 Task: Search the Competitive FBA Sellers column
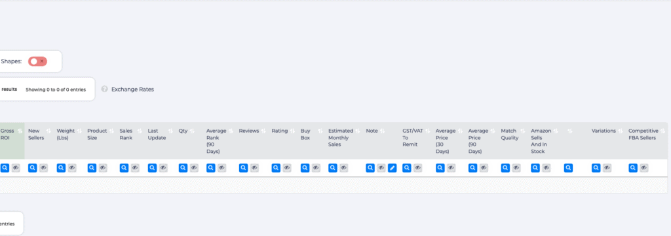click(x=633, y=168)
